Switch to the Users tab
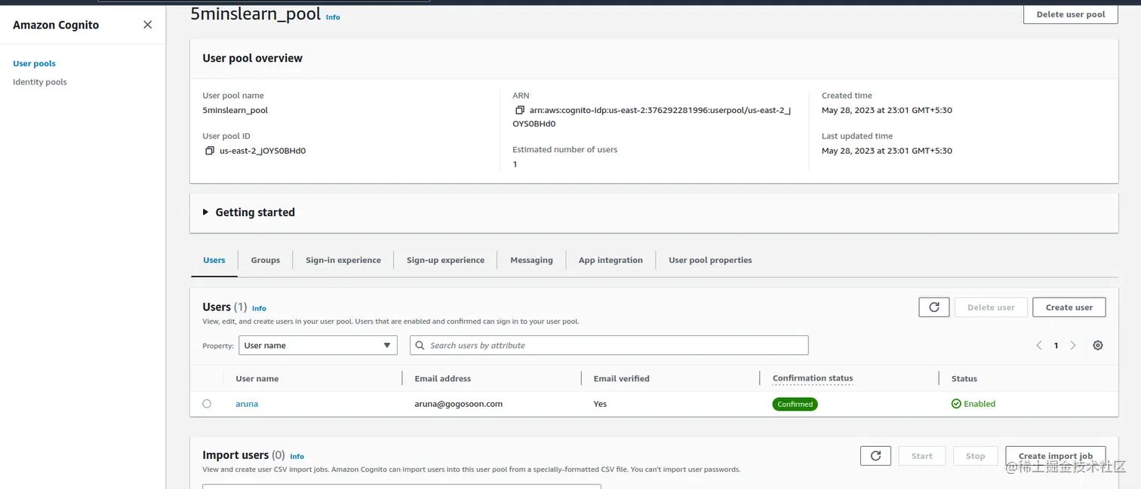 coord(214,260)
